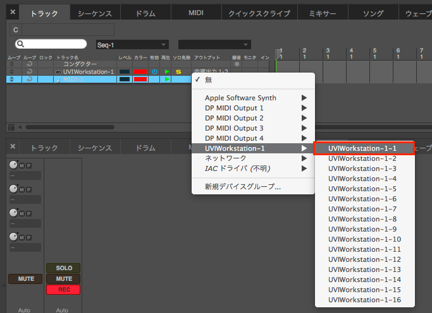The width and height of the screenshot is (432, 313).
Task: Toggle the P button beside the third mixer knob
Action: coord(28,213)
